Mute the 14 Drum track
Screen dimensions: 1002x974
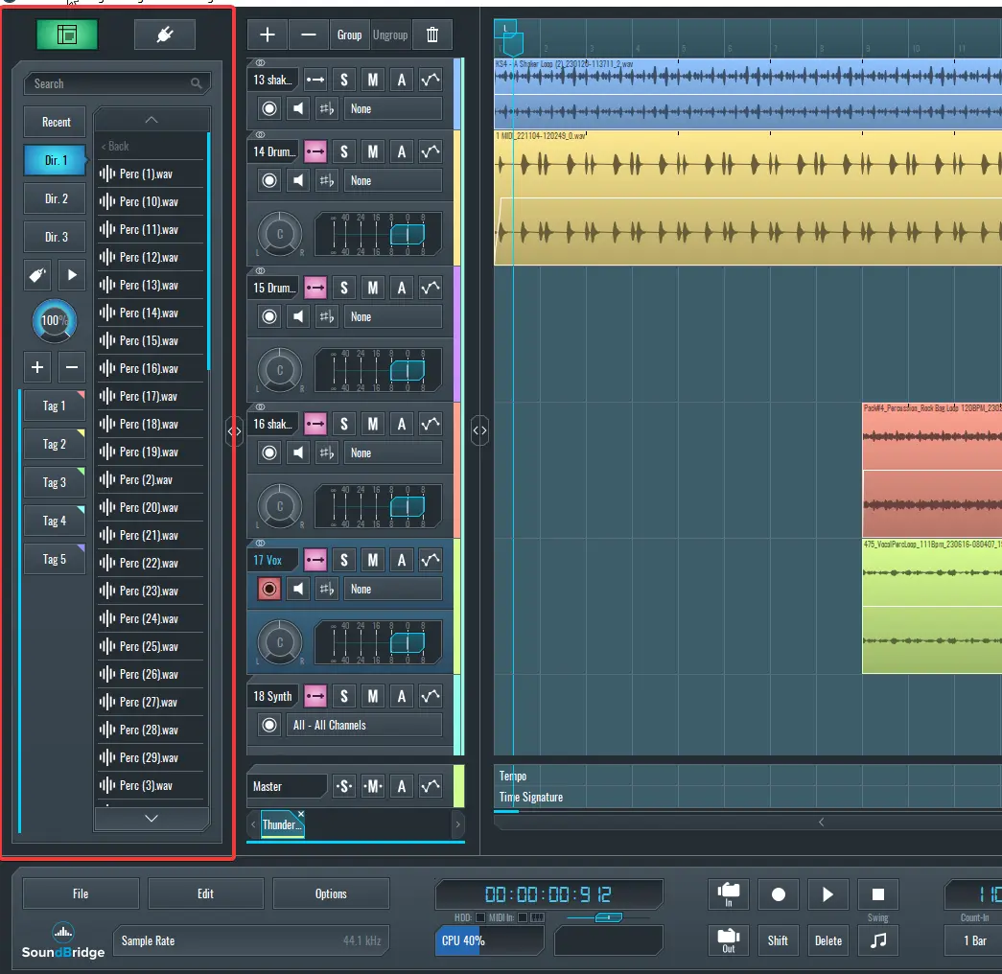point(373,152)
